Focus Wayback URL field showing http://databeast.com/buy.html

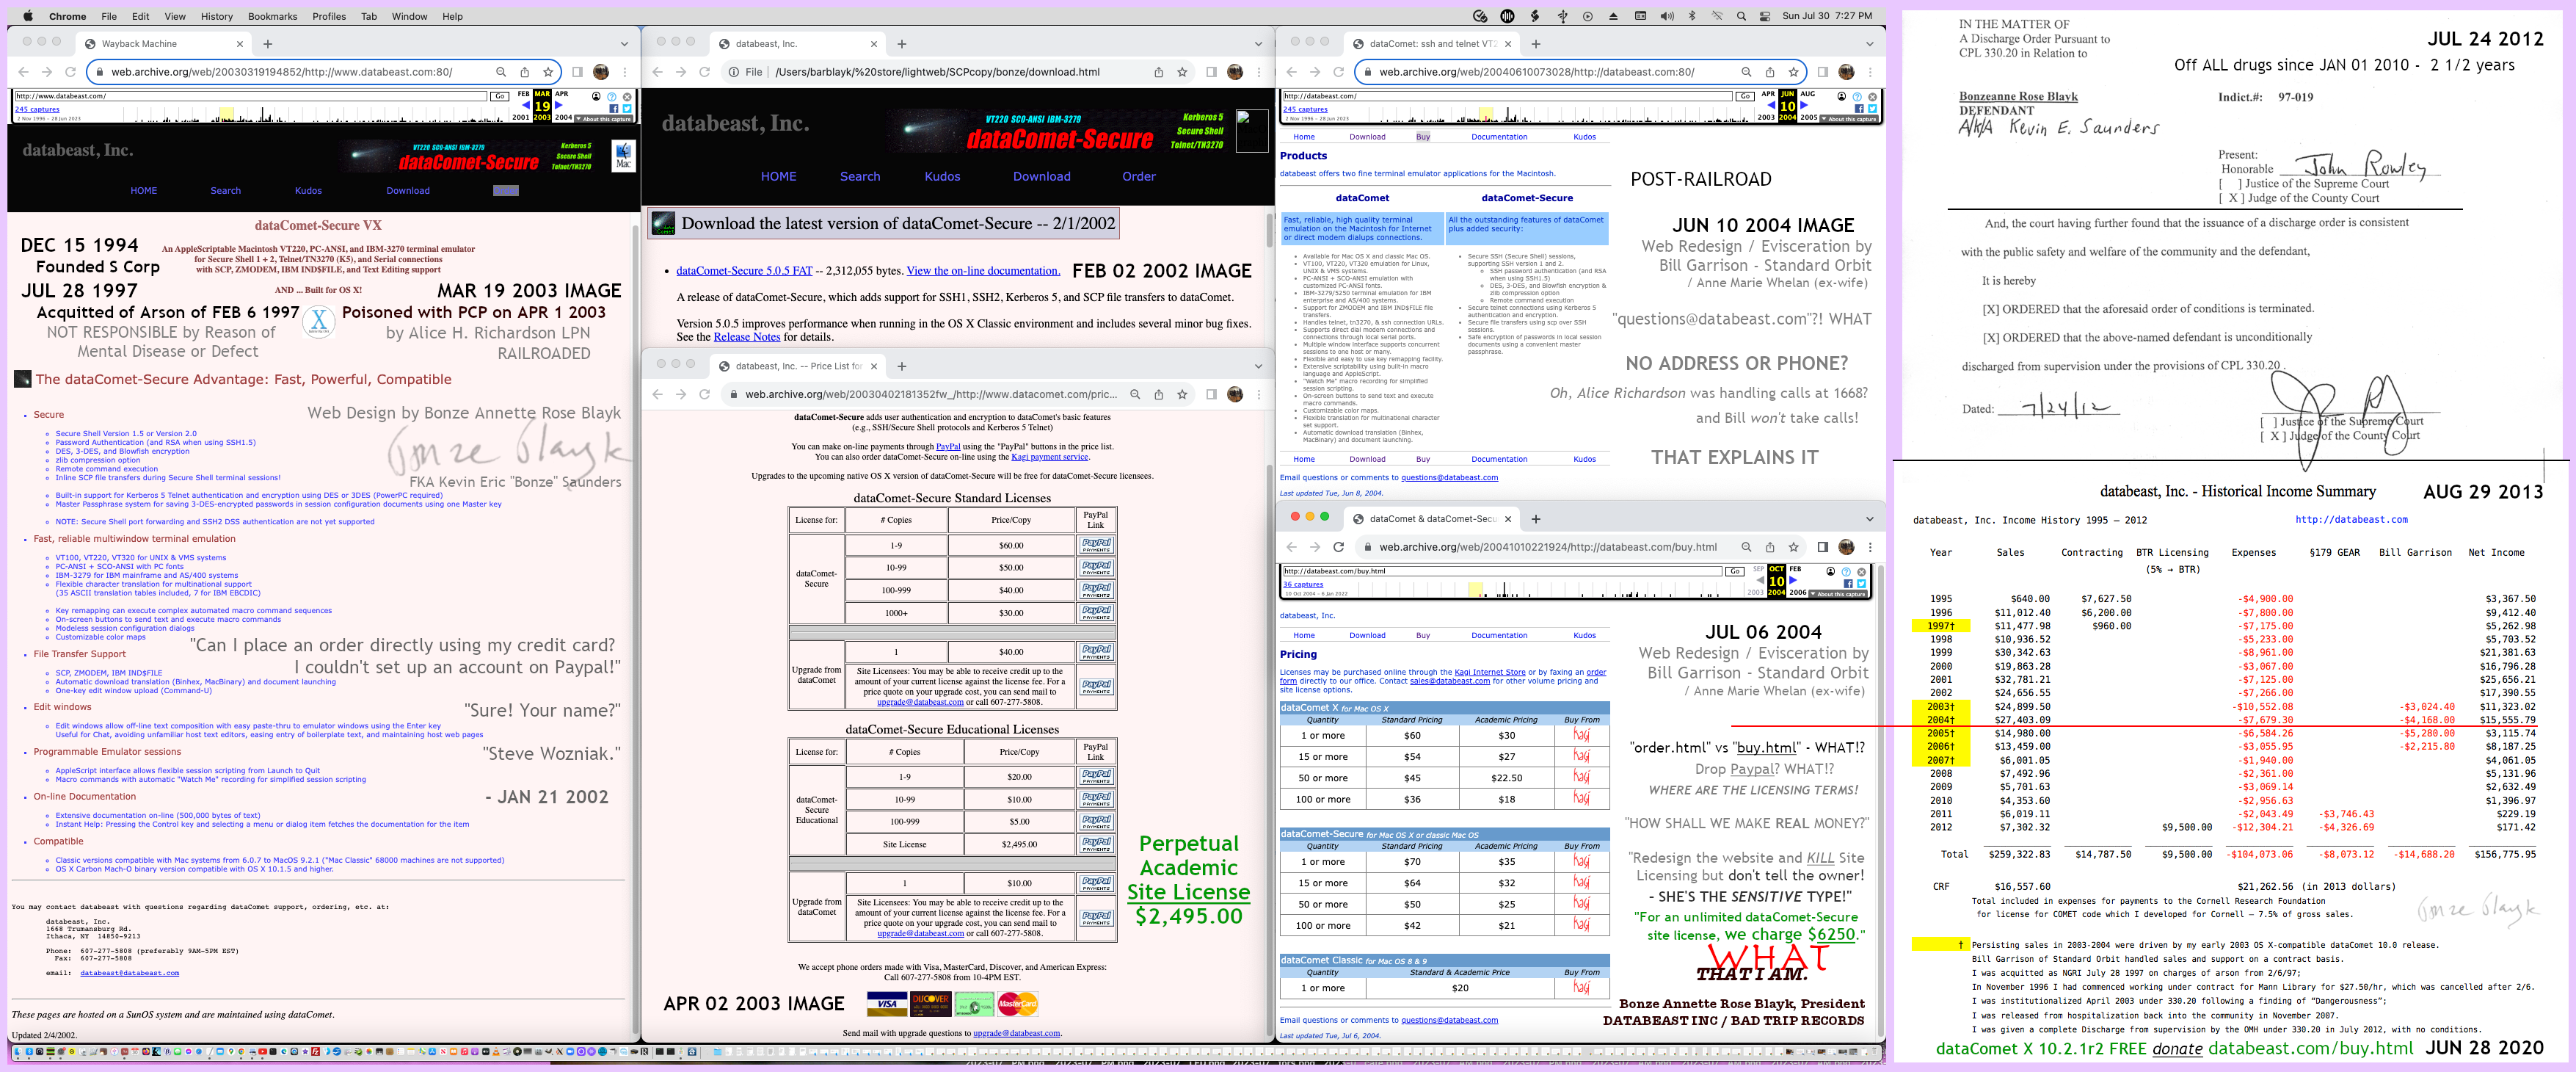pos(1502,571)
